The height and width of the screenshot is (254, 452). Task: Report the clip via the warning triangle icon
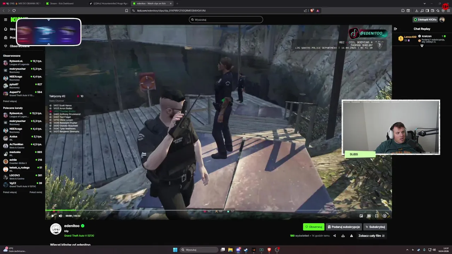(351, 236)
